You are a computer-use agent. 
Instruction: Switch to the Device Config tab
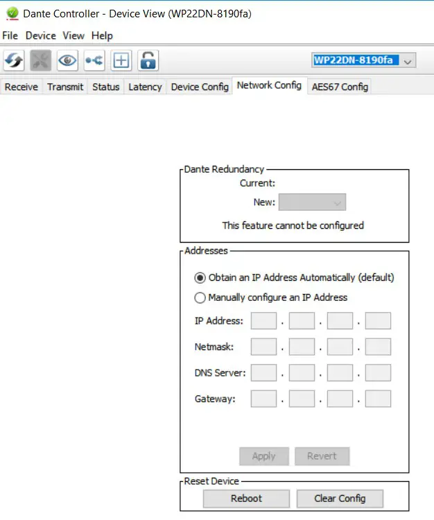[200, 87]
